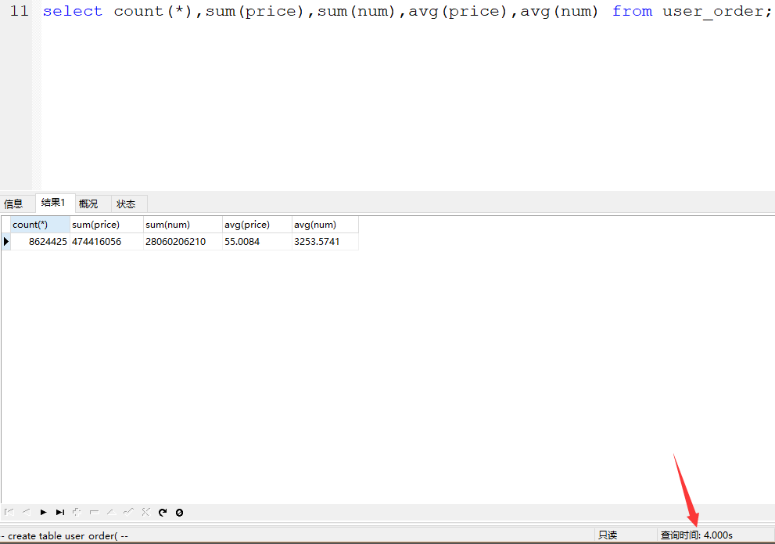Click the 查询时间: 4.000s status entry
Screen dimensions: 775x544
pos(697,535)
